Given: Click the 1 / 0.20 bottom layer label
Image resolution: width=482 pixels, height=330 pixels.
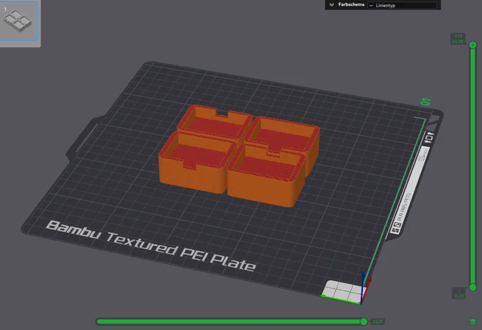Looking at the screenshot, I should [x=459, y=293].
